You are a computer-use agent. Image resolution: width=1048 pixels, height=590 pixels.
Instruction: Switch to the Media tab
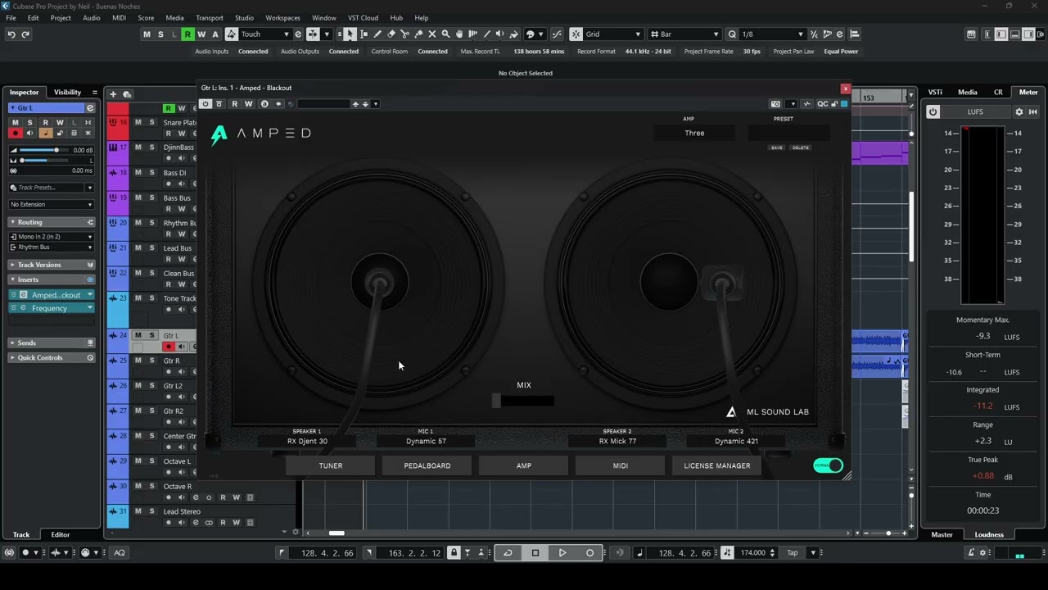[968, 92]
